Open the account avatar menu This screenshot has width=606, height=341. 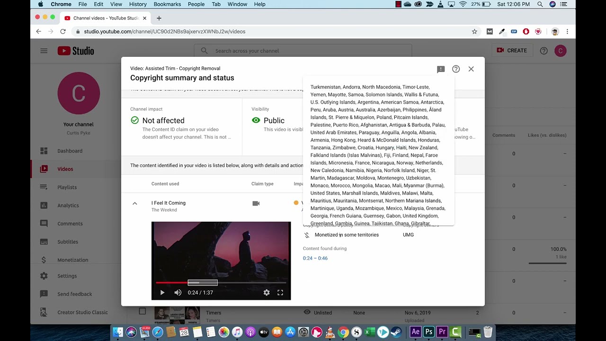pos(560,51)
